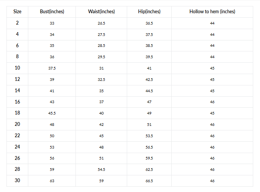Select size 16 row label
The width and height of the screenshot is (260, 192).
[17, 102]
